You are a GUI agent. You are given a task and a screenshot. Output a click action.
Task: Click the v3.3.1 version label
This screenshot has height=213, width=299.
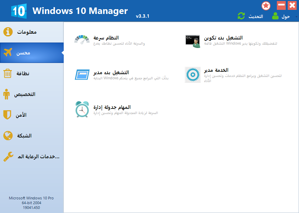click(142, 16)
